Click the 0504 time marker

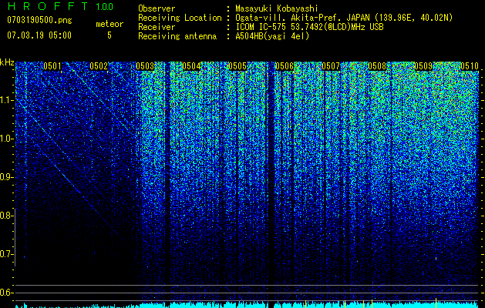coord(191,66)
